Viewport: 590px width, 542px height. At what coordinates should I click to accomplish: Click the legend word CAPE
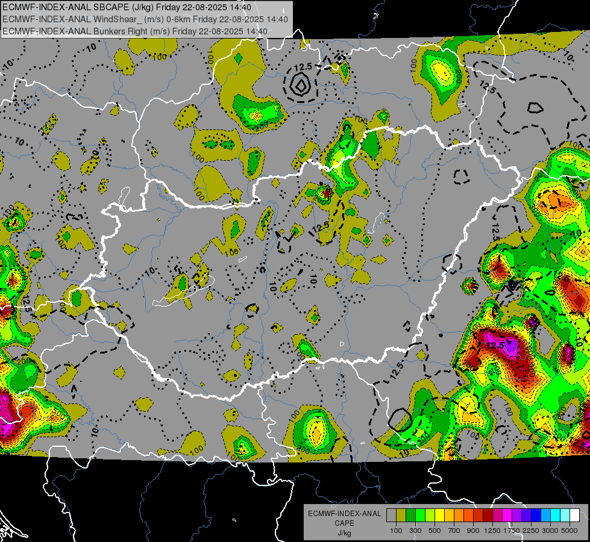point(344,523)
